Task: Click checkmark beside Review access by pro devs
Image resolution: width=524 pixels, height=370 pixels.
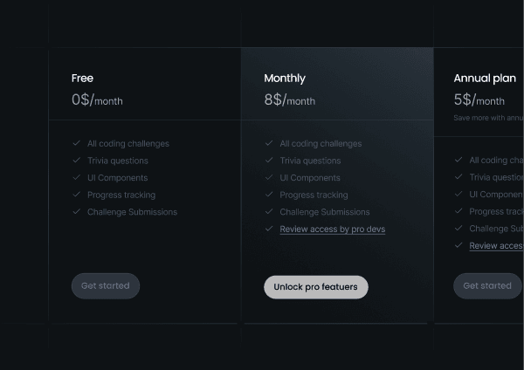Action: point(269,229)
